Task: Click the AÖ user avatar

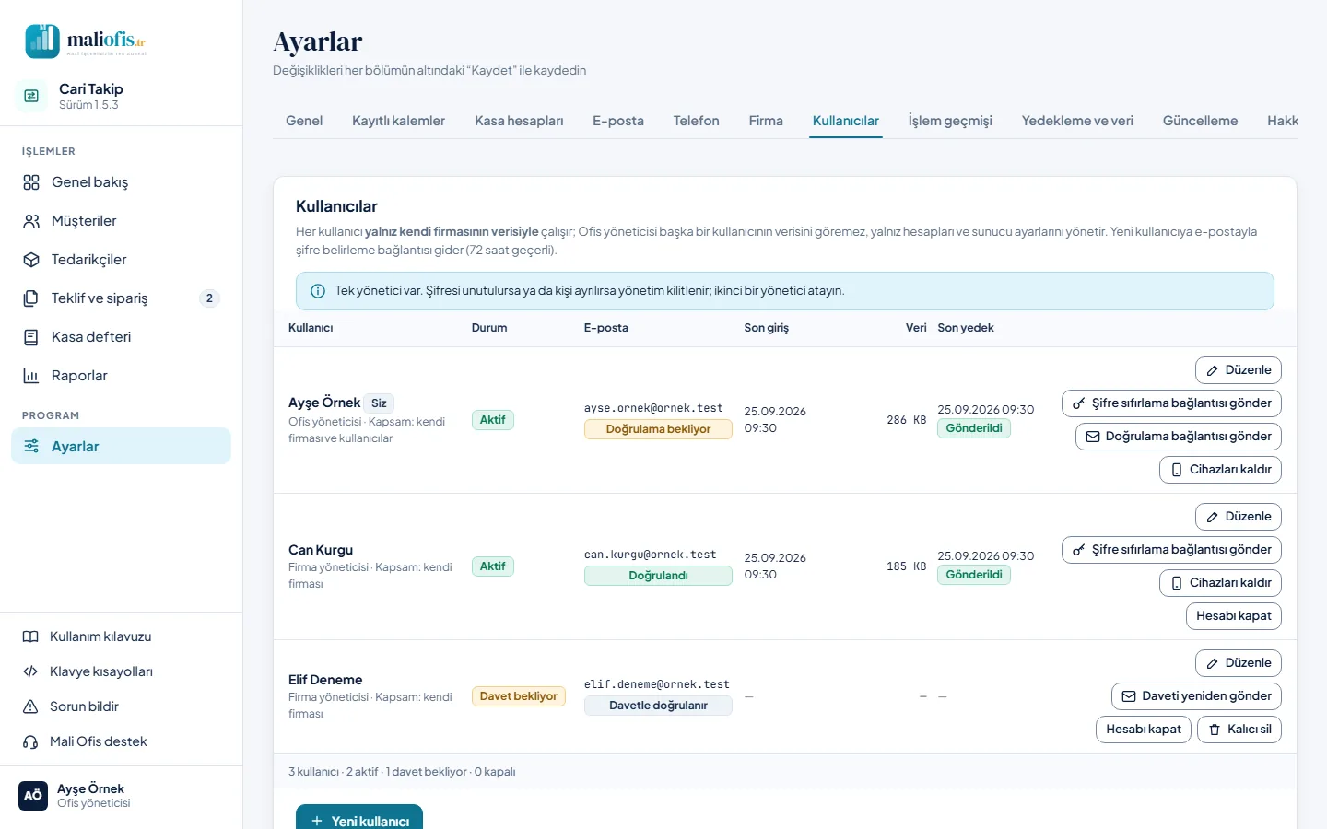Action: (33, 796)
